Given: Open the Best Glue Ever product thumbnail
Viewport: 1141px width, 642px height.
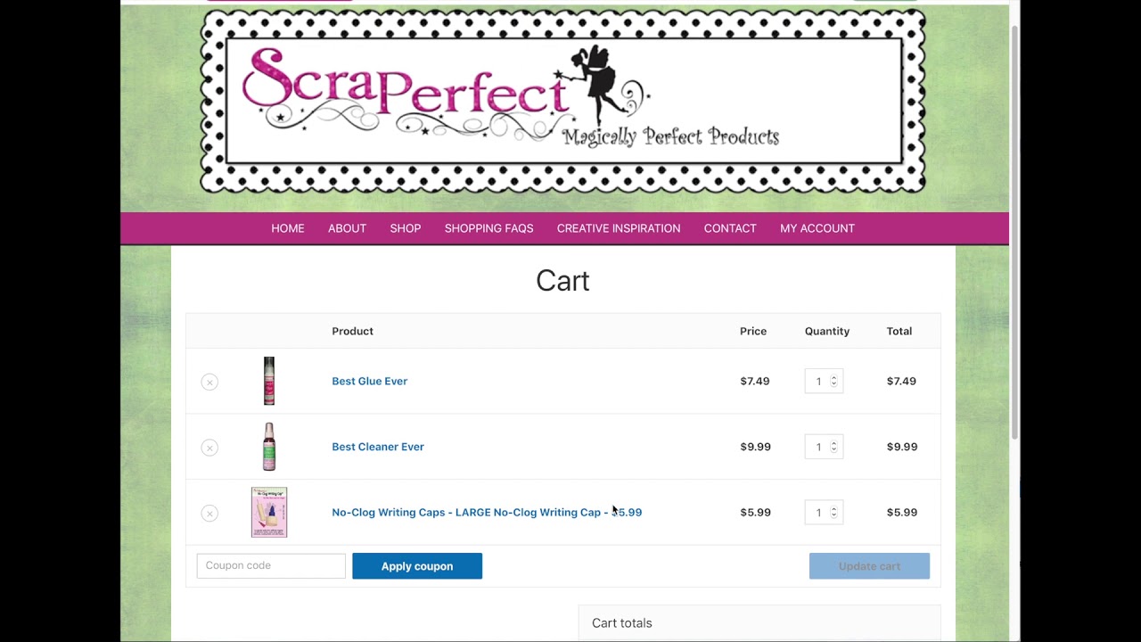Looking at the screenshot, I should tap(269, 381).
